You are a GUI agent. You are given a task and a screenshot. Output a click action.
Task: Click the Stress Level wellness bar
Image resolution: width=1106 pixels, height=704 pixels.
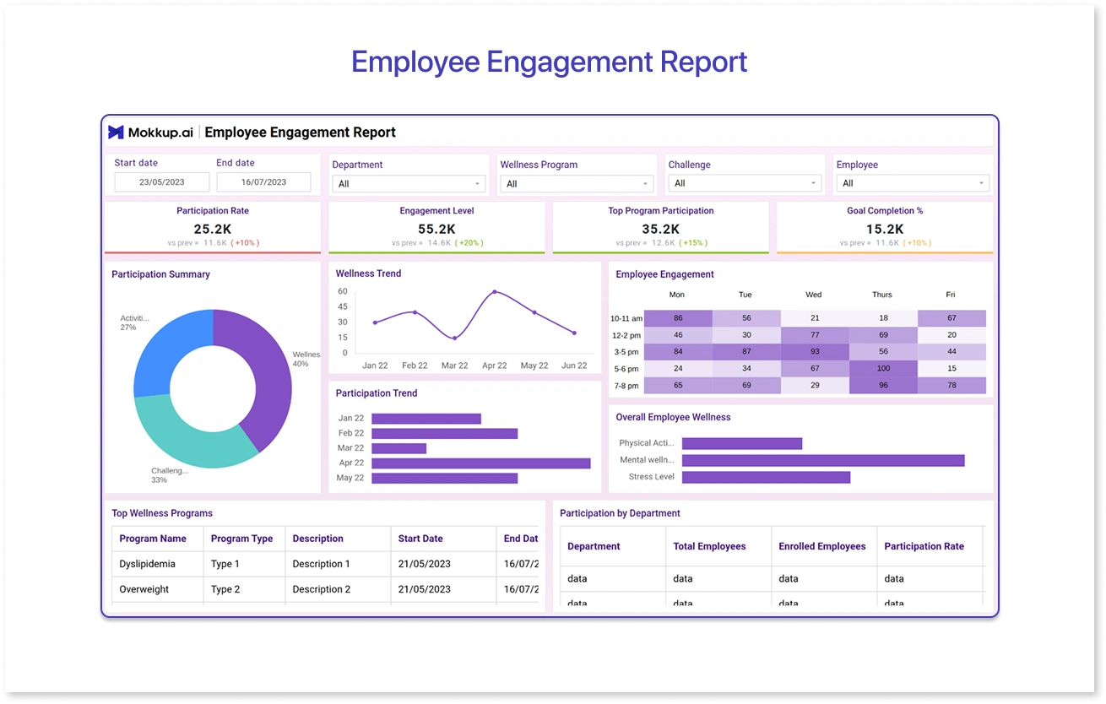click(x=766, y=477)
